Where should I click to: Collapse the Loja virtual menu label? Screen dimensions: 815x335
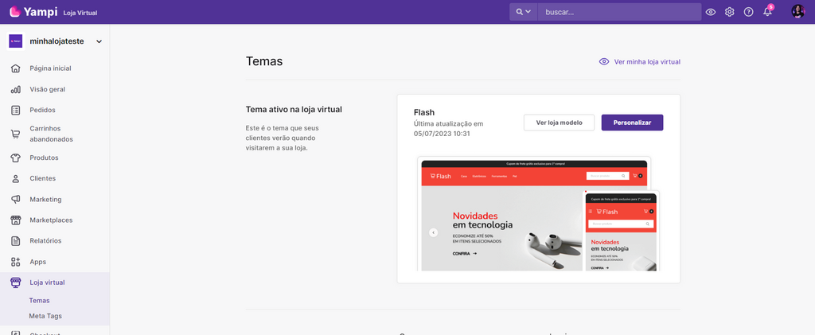click(x=47, y=282)
